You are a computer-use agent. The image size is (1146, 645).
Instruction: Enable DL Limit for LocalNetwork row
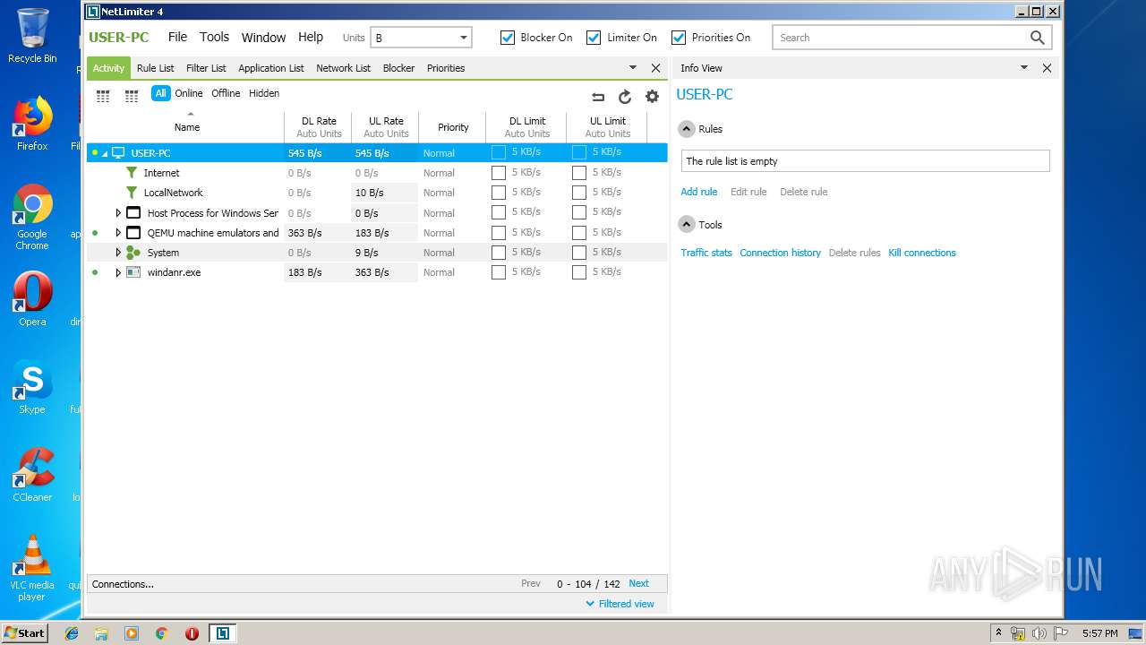499,193
